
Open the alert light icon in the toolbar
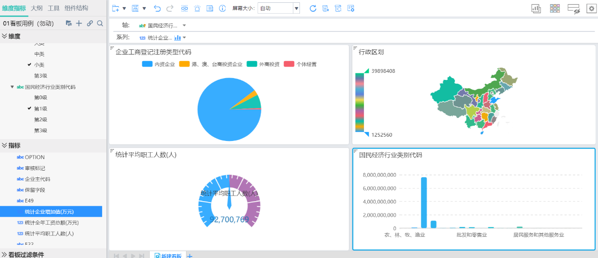[x=197, y=8]
